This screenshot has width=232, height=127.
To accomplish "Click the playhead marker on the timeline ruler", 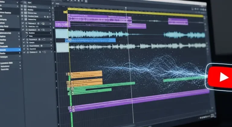I will (x=126, y=8).
